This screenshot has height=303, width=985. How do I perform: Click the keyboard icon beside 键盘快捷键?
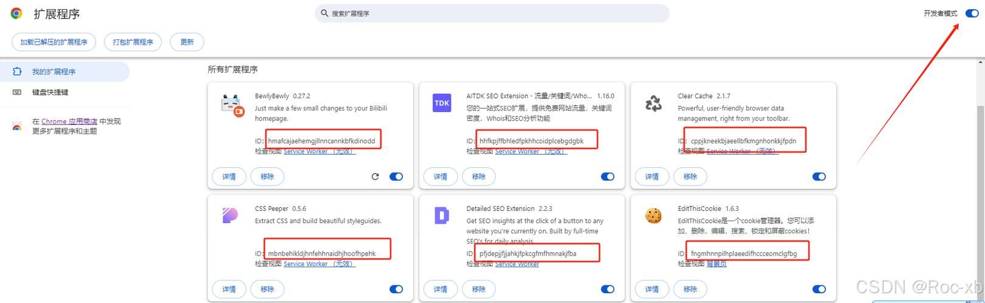[17, 92]
